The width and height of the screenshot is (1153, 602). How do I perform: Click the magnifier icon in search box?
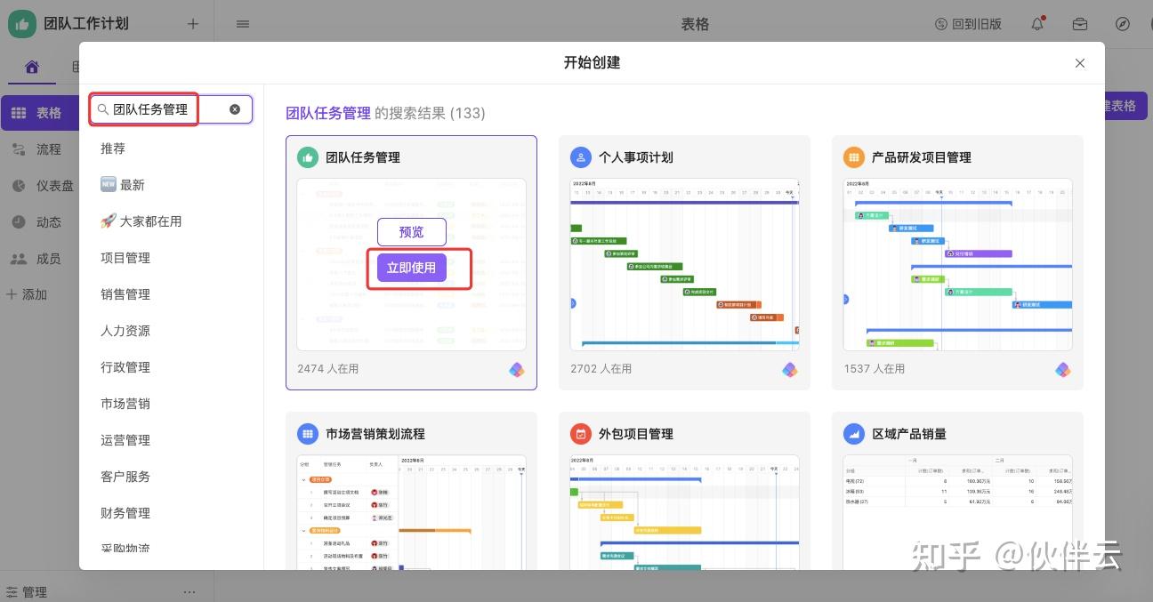point(103,109)
